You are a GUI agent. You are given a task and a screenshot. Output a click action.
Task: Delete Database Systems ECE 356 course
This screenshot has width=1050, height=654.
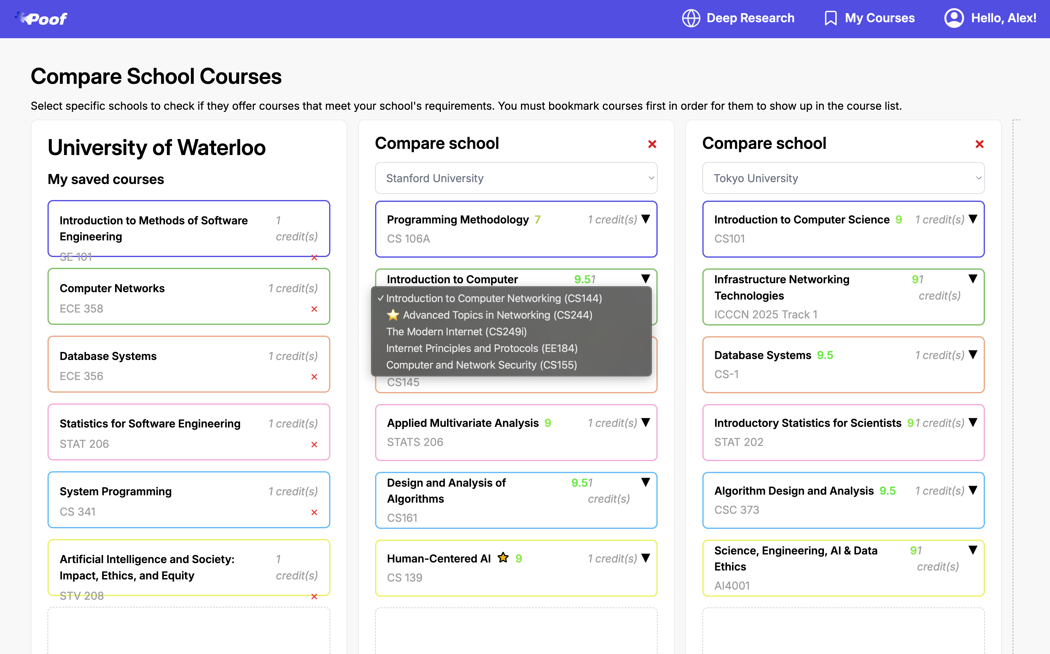(314, 377)
